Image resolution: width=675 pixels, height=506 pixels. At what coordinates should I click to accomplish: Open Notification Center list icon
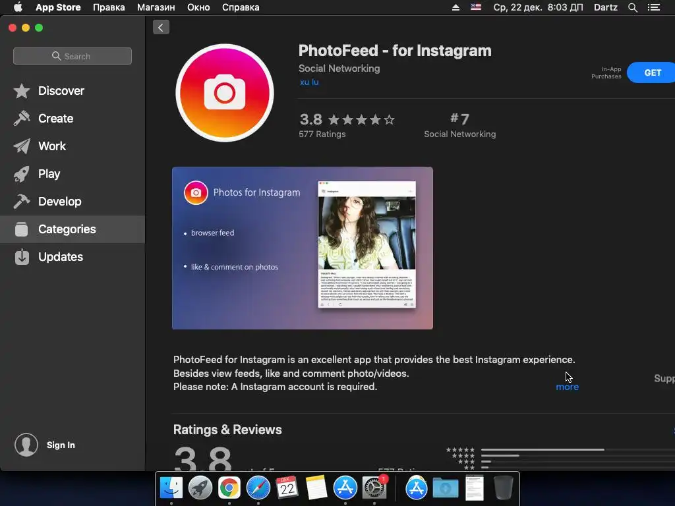(654, 7)
